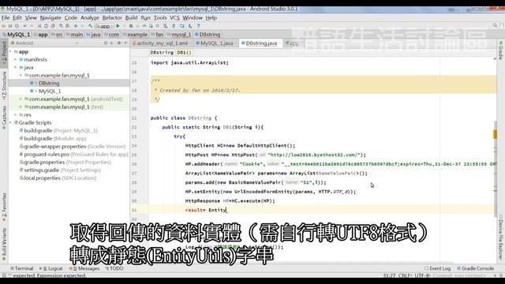Click the Make Project hammer icon
The width and height of the screenshot is (505, 284).
(90, 26)
